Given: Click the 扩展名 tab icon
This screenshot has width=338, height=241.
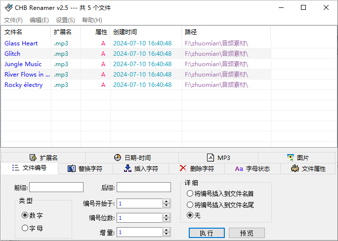Looking at the screenshot, I should tap(33, 158).
